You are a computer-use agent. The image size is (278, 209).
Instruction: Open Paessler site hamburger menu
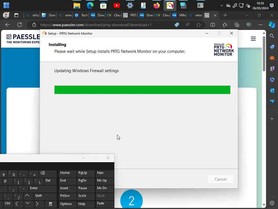click(253, 39)
